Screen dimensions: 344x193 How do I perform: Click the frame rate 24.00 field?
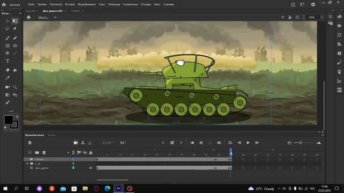[x=107, y=143]
